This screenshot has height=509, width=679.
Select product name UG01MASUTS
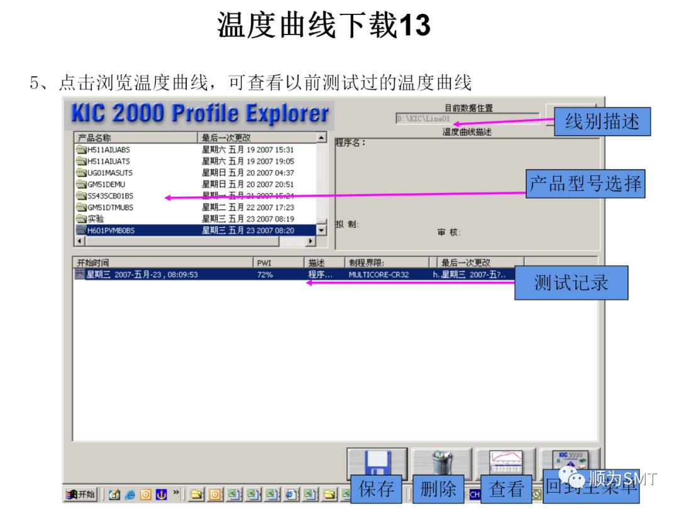pyautogui.click(x=110, y=173)
